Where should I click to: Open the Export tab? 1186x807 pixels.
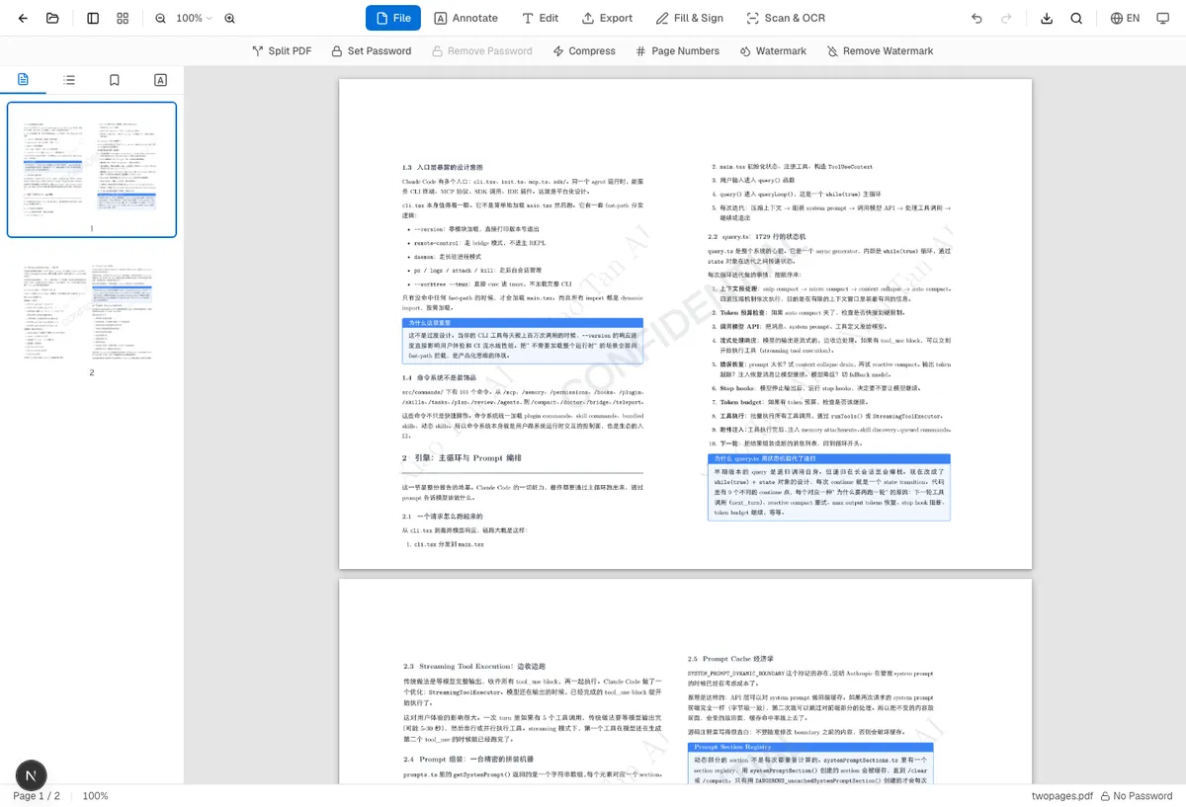(607, 18)
